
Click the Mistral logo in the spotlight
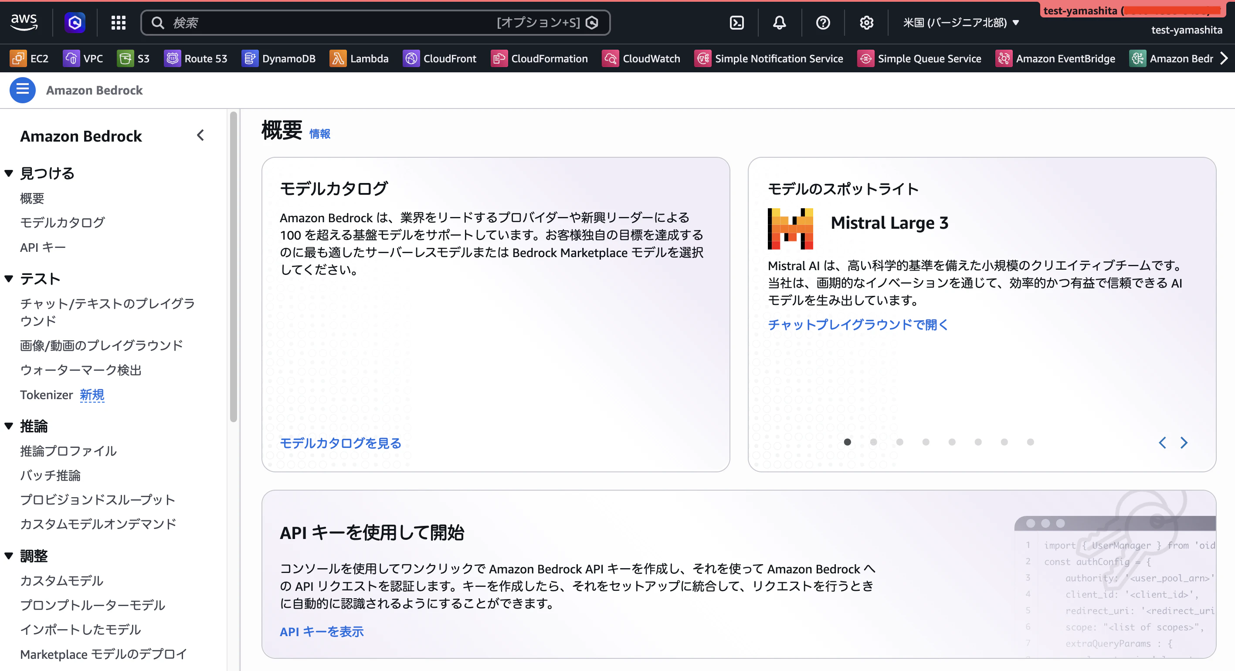pyautogui.click(x=790, y=229)
